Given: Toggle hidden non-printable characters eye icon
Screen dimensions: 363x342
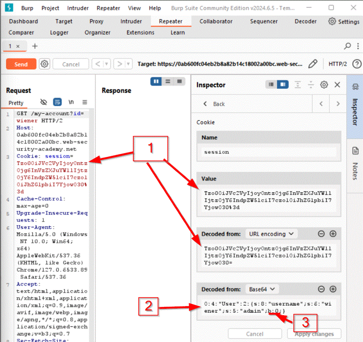Looking at the screenshot, I should point(44,102).
